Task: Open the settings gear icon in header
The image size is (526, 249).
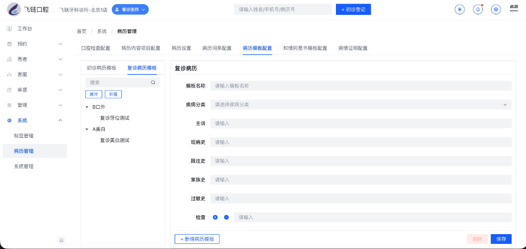Action: (496, 9)
